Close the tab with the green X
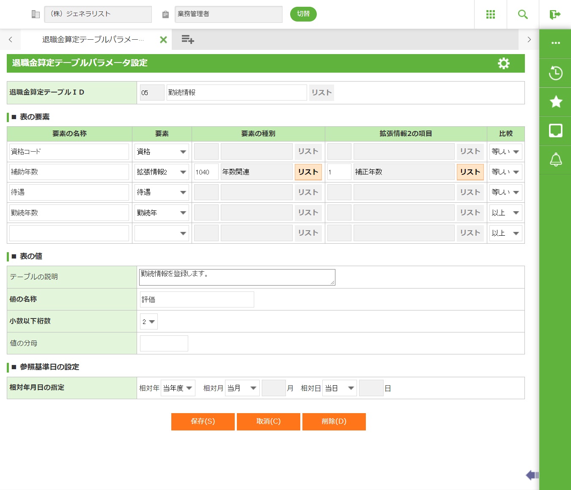 pyautogui.click(x=163, y=40)
